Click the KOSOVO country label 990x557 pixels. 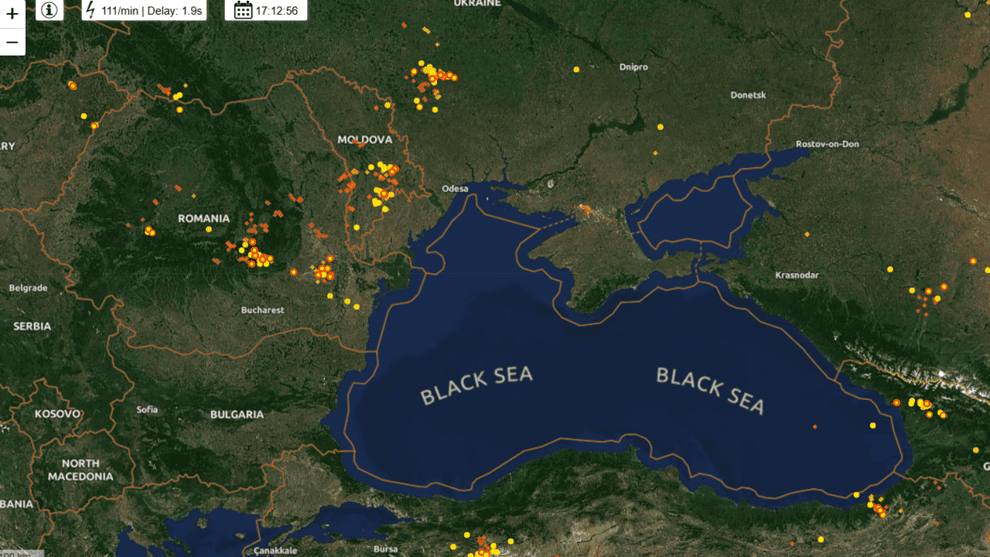tap(57, 415)
